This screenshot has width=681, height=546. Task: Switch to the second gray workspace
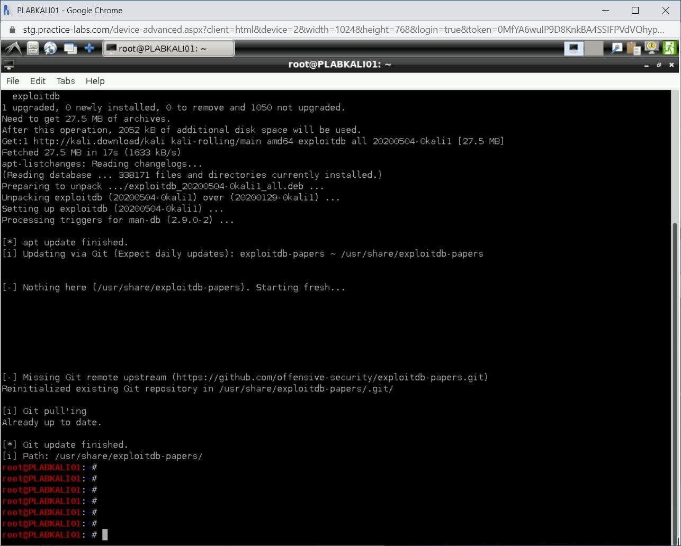coord(594,49)
